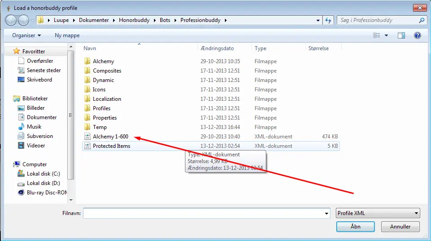Screen dimensions: 431x241
Task: Click '474 KB' size of Alchemy 1-600
Action: point(330,136)
